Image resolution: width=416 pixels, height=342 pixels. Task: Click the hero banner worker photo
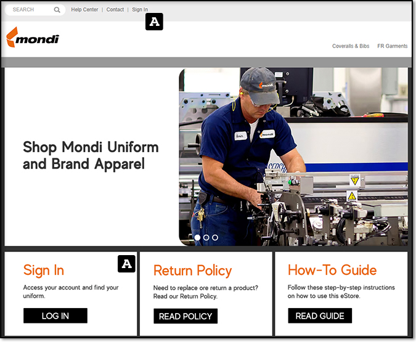pyautogui.click(x=293, y=157)
